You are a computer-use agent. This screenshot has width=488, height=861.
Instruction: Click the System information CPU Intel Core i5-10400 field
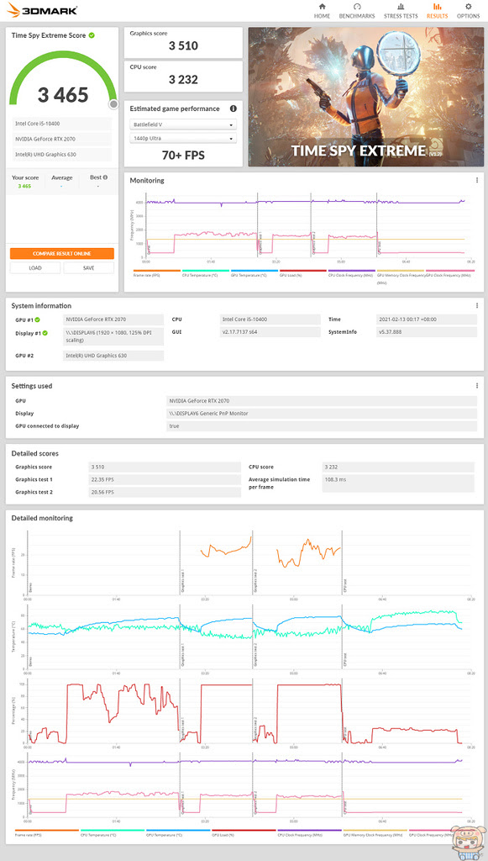[x=270, y=319]
